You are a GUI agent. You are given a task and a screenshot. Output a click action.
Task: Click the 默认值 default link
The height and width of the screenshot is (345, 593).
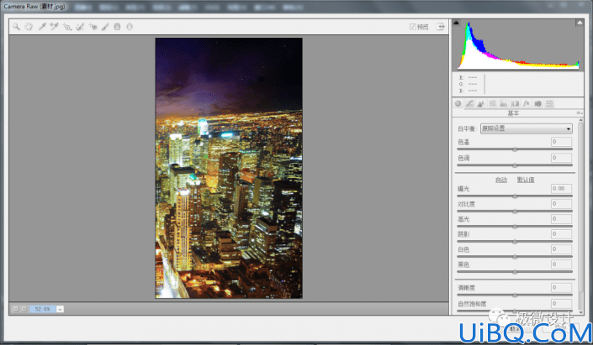click(x=526, y=180)
